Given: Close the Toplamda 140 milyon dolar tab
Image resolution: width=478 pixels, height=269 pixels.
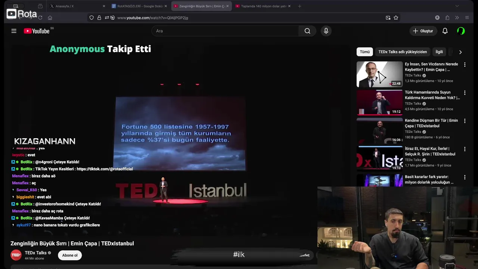Looking at the screenshot, I should tap(289, 6).
